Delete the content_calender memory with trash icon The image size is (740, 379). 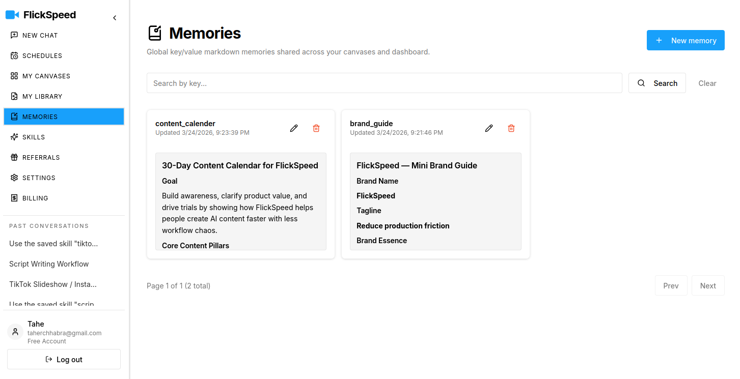[316, 128]
